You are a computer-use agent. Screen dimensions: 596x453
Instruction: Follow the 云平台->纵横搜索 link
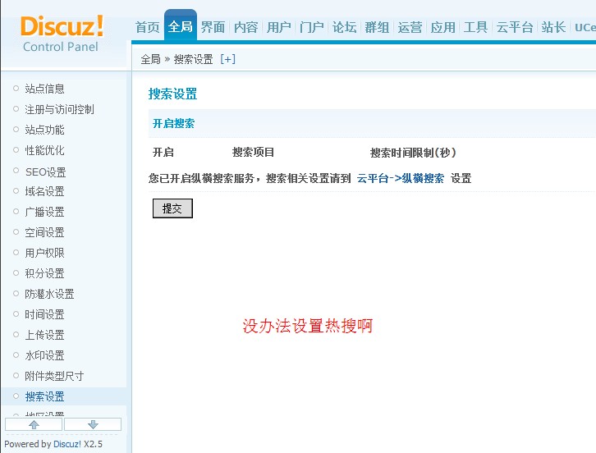click(x=401, y=178)
